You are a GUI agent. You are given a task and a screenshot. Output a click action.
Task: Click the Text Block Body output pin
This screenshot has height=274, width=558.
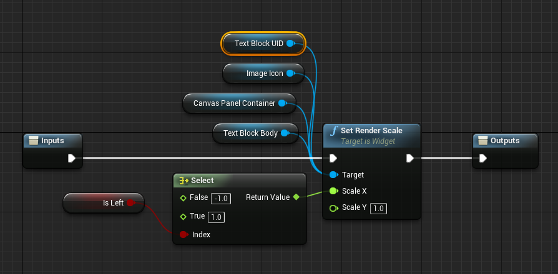tap(285, 133)
